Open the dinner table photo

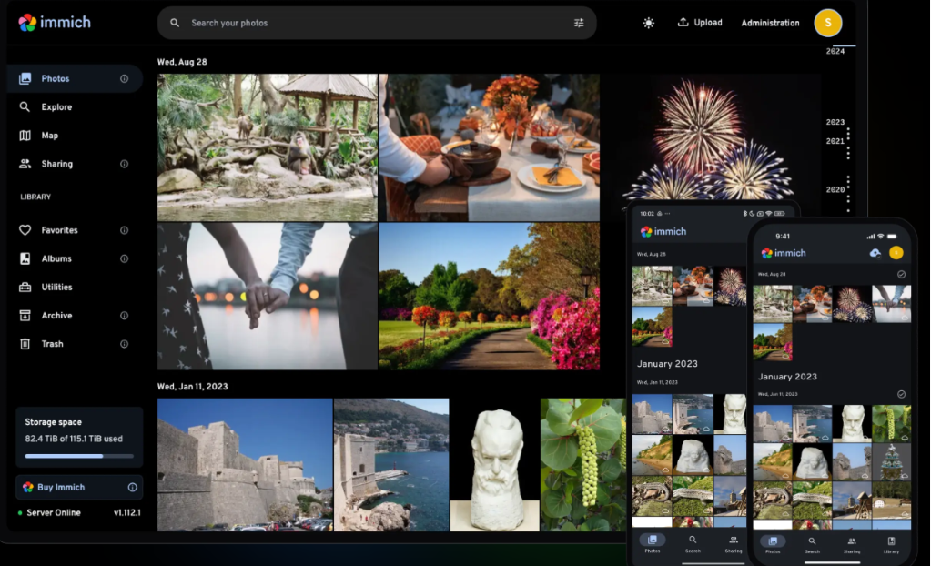coord(490,147)
